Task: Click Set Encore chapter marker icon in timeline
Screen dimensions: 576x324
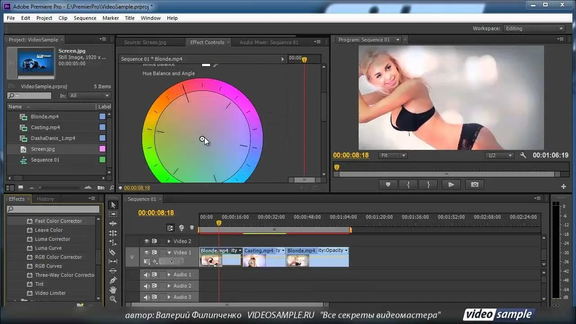Action: [182, 228]
